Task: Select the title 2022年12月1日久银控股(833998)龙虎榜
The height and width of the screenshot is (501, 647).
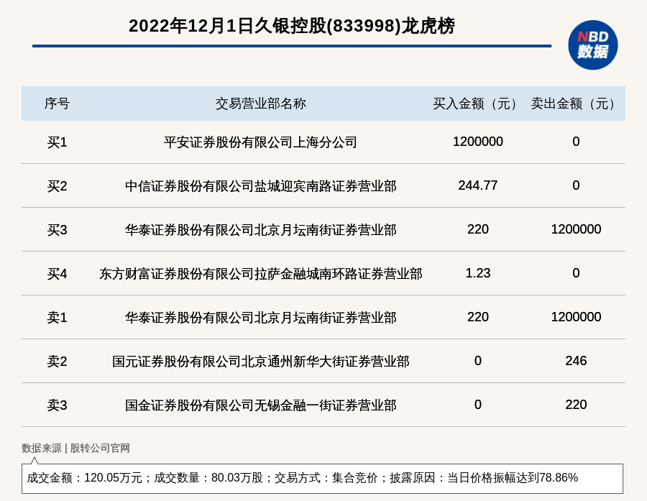Action: 291,26
